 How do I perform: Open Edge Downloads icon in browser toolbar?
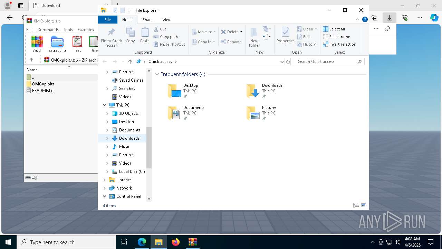[389, 18]
